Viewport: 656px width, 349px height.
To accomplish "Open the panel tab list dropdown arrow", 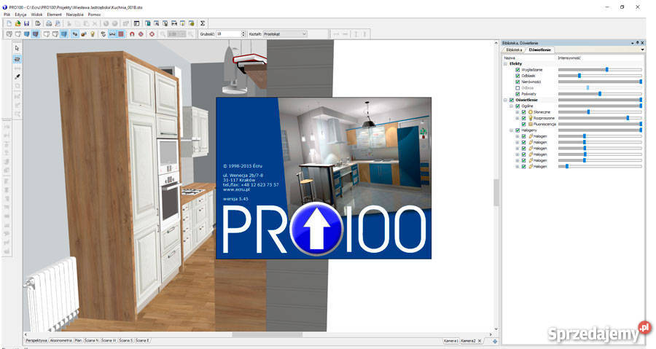I will coord(642,50).
